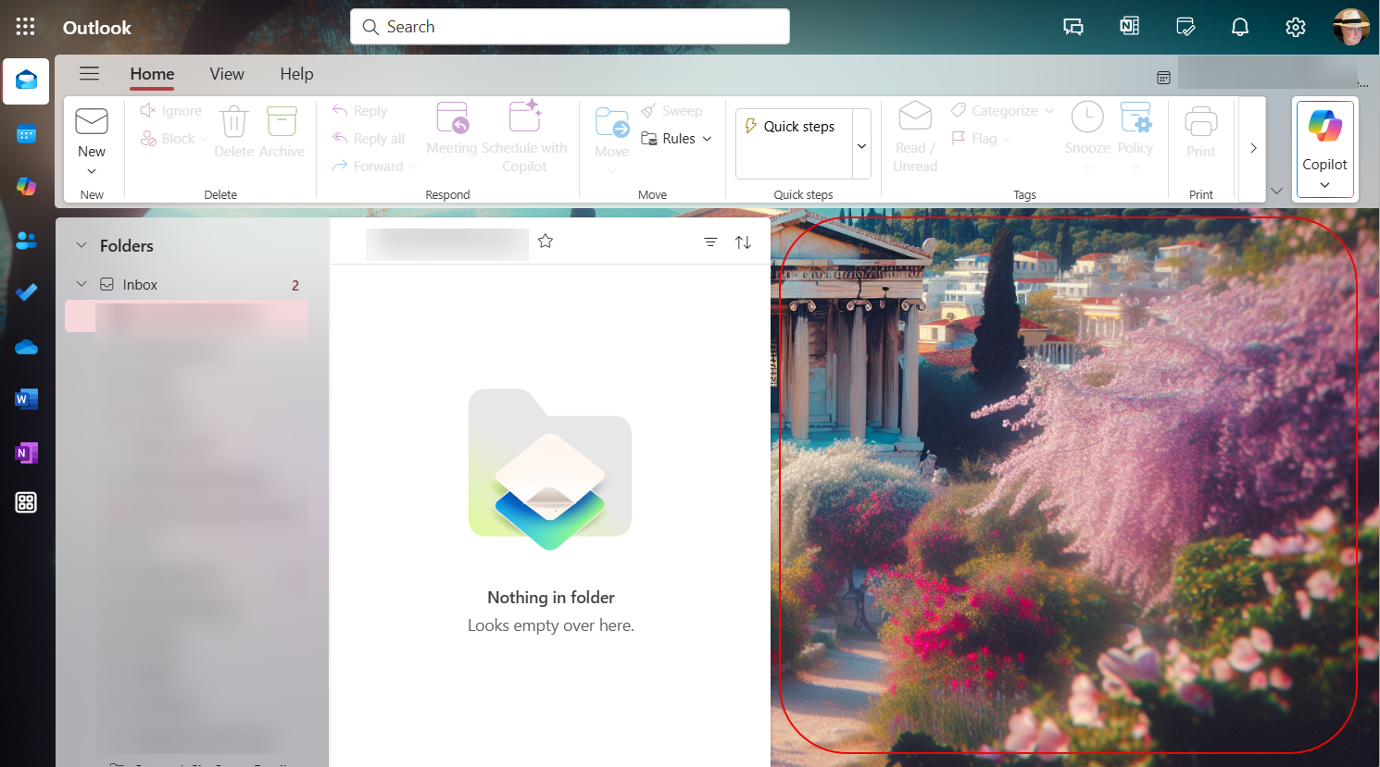This screenshot has width=1380, height=767.
Task: Reply all to the conversation
Action: click(369, 138)
